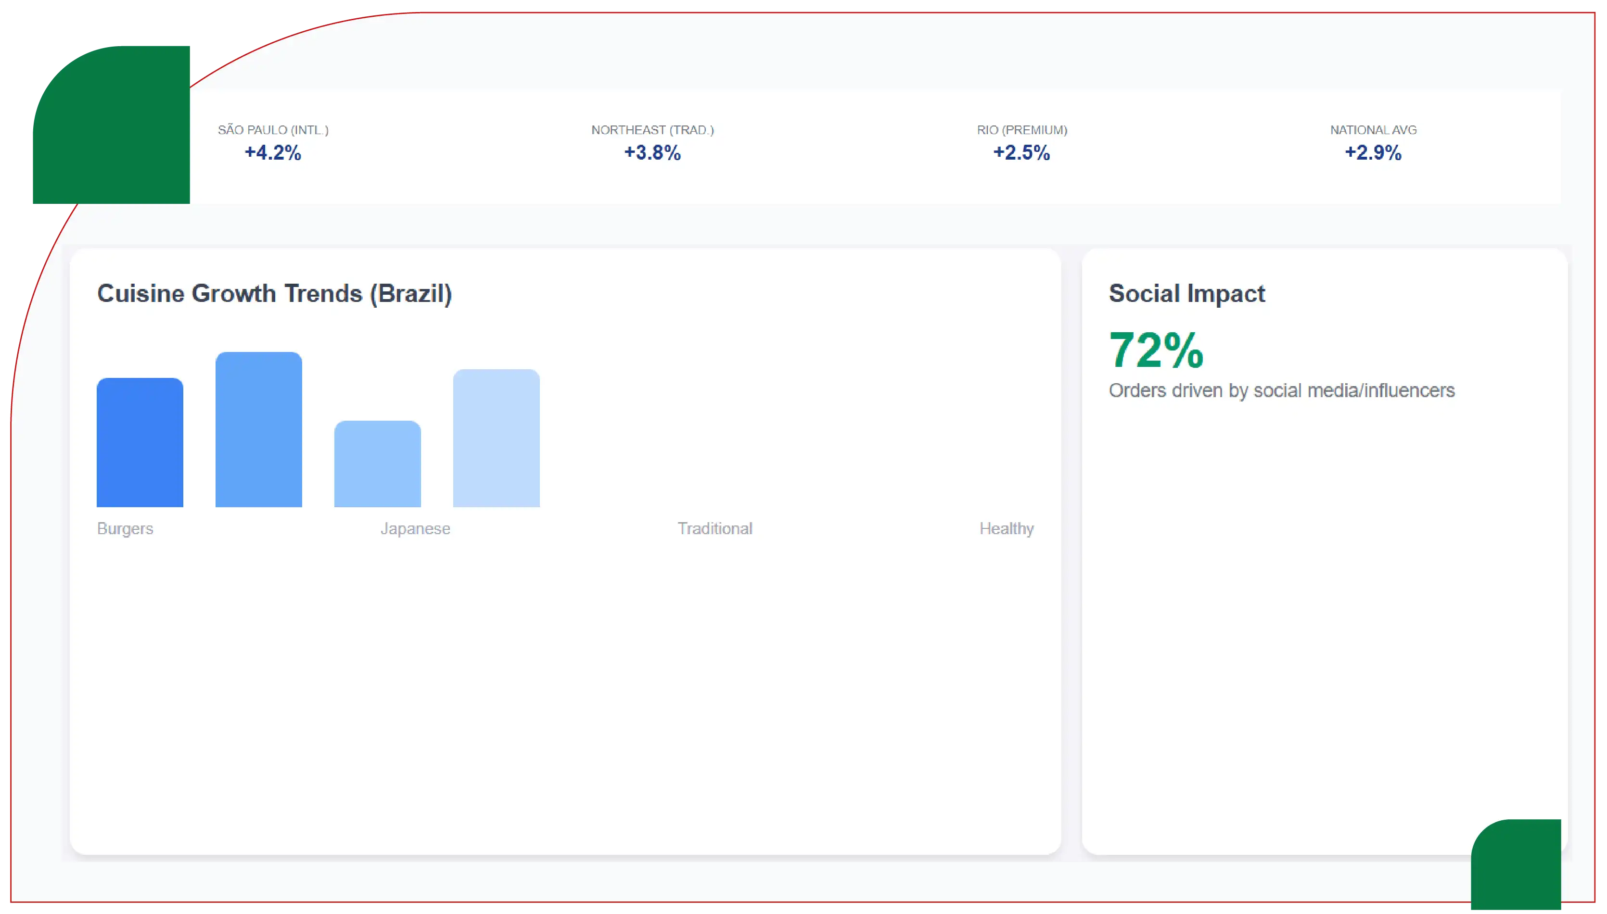The image size is (1607, 914).
Task: Click the green shape at bottom right
Action: click(1516, 864)
